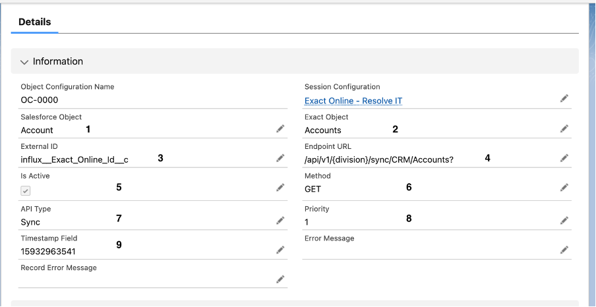Toggle the Is Active checkbox
Viewport: 596px width, 307px height.
pyautogui.click(x=26, y=191)
